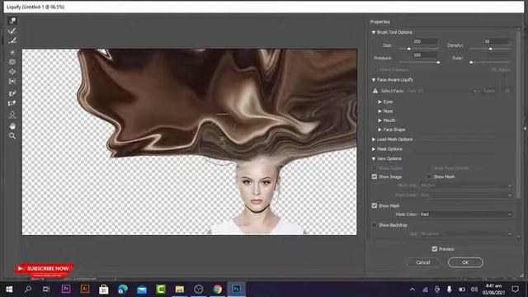The image size is (528, 297).
Task: Open Microsoft Store from taskbar
Action: coord(104,290)
